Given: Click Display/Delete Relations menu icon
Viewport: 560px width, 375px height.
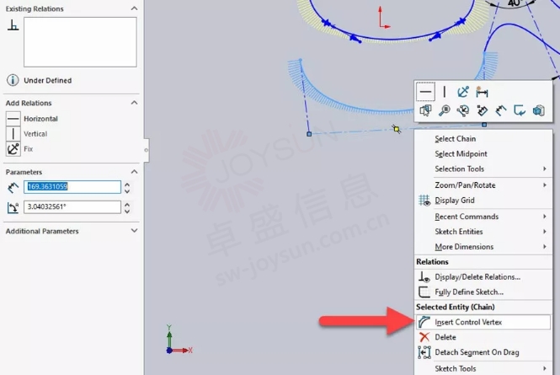Looking at the screenshot, I should click(424, 276).
